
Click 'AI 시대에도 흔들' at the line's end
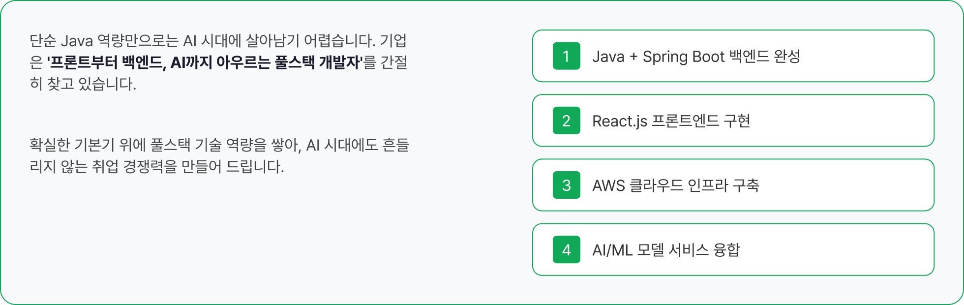[x=358, y=145]
